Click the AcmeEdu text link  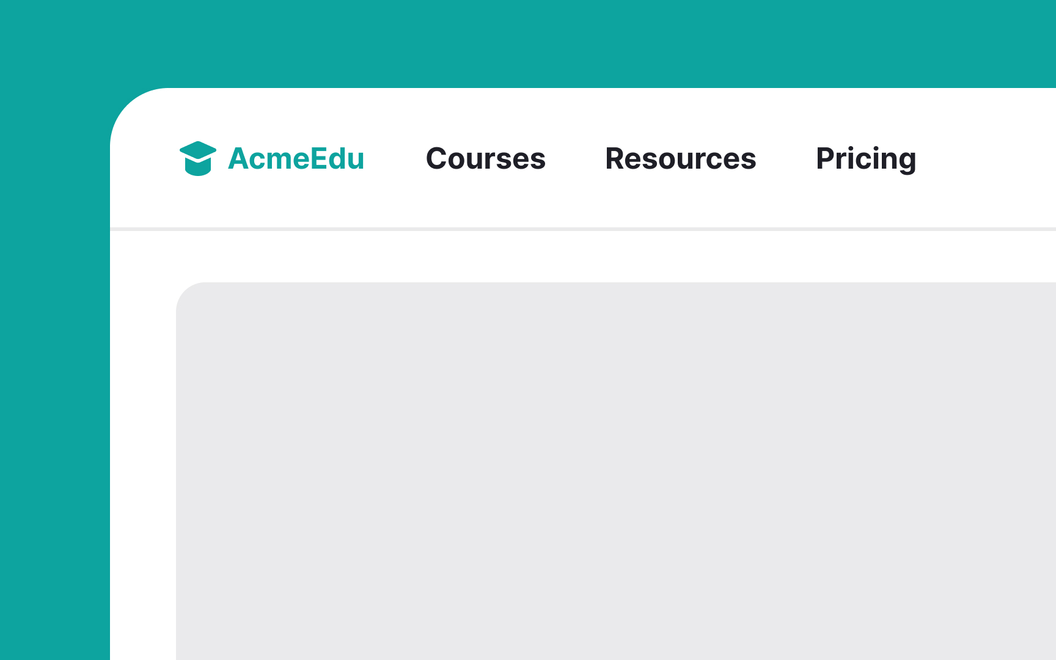click(x=296, y=159)
